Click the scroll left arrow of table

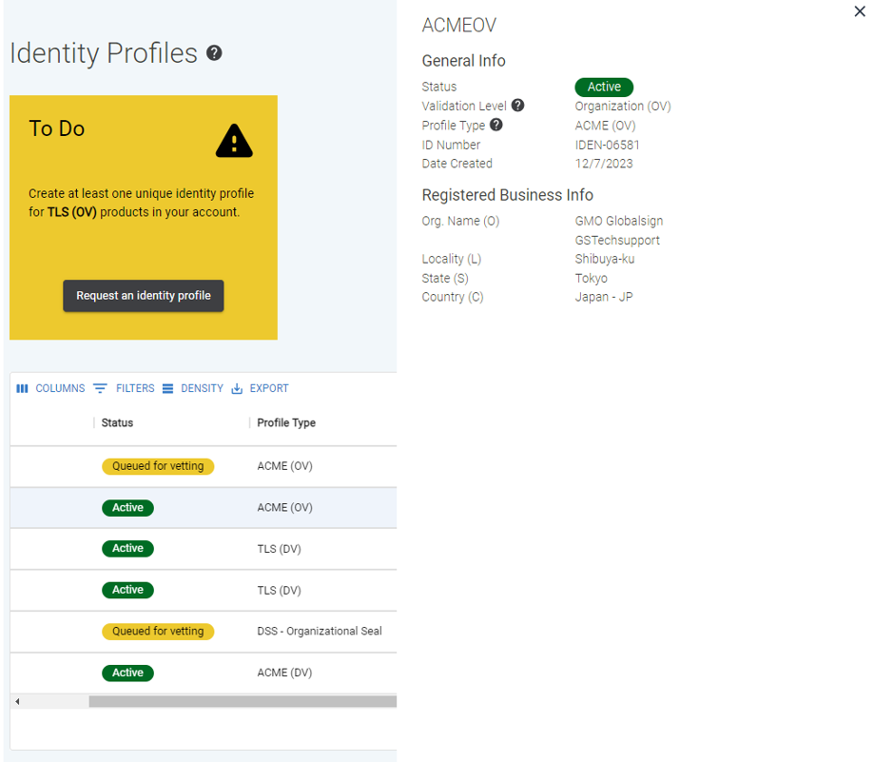point(17,701)
